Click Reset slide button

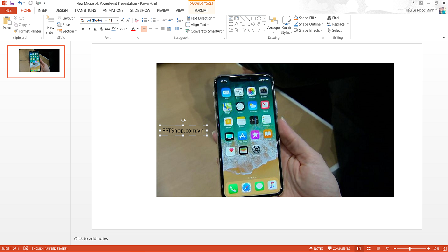click(64, 25)
